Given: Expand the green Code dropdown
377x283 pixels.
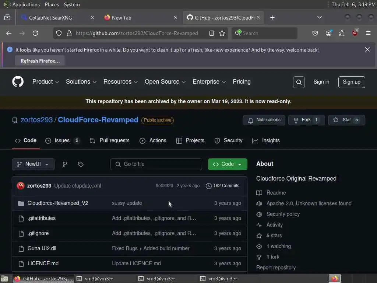Looking at the screenshot, I should 228,164.
